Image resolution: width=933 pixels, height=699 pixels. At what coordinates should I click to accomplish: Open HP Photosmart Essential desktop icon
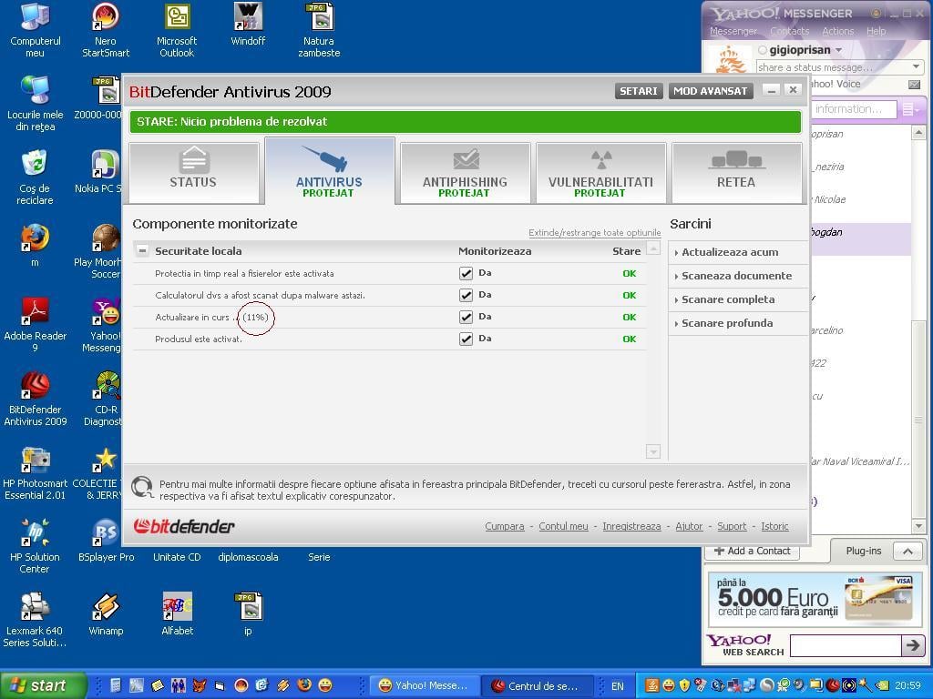click(36, 473)
